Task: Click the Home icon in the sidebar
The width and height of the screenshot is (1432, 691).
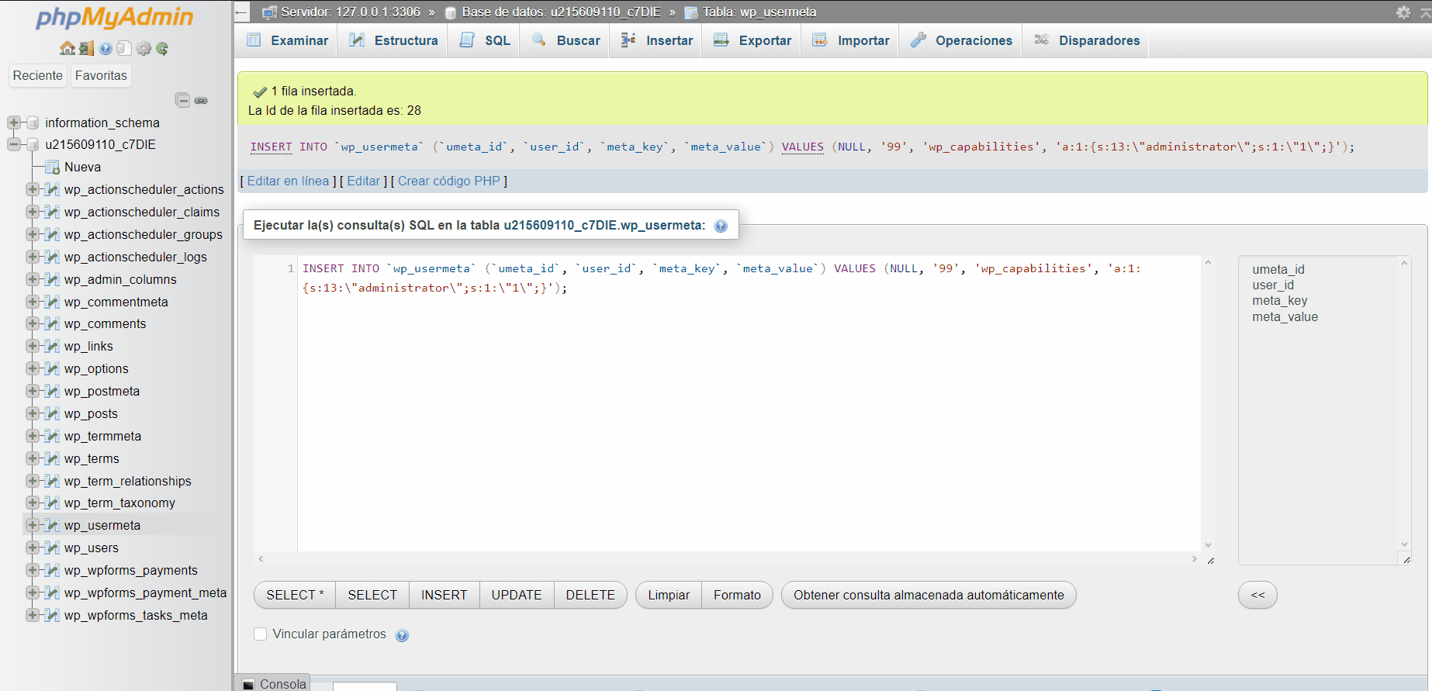Action: click(x=67, y=49)
